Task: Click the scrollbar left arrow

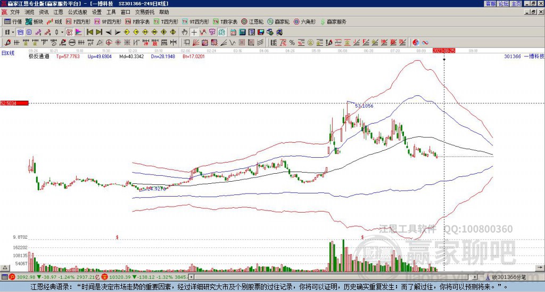Action: [x=191, y=277]
